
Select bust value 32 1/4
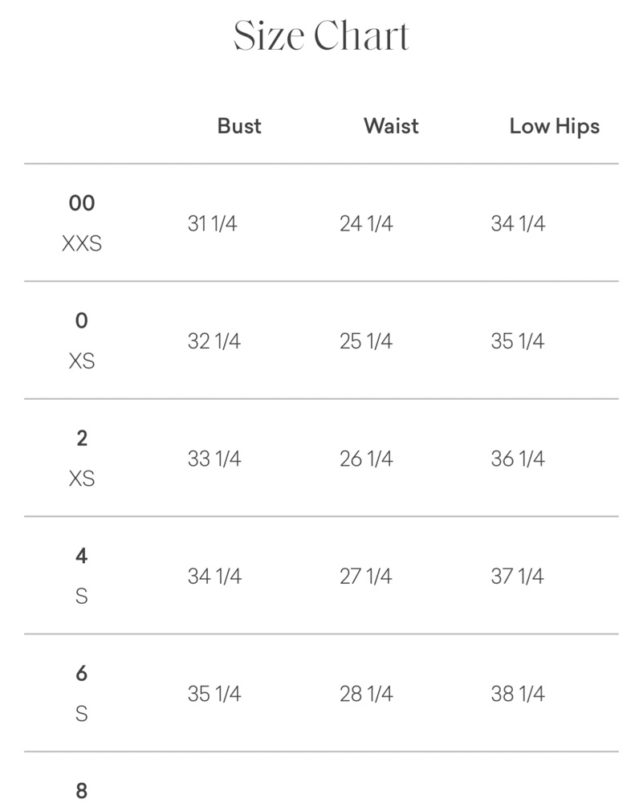point(214,341)
